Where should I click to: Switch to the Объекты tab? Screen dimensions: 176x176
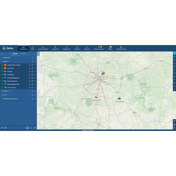pos(23,54)
